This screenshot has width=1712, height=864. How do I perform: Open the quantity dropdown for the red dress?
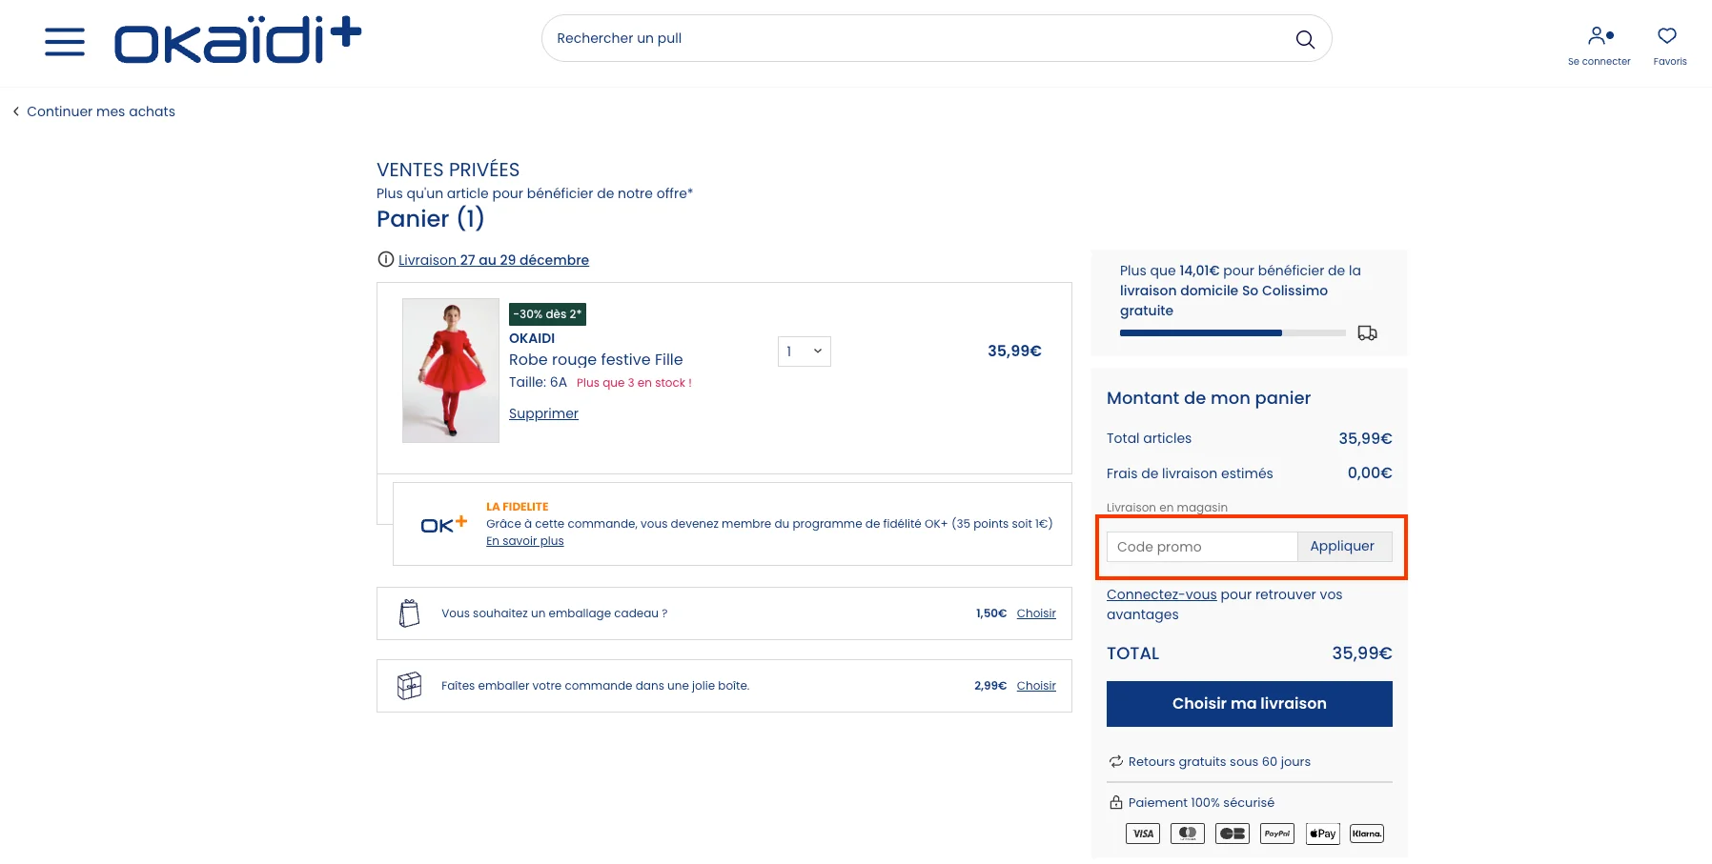pos(804,352)
